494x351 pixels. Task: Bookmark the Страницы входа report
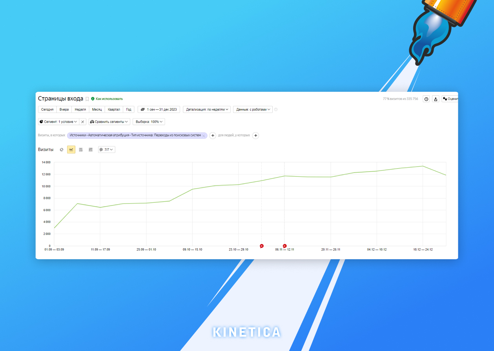[x=87, y=99]
